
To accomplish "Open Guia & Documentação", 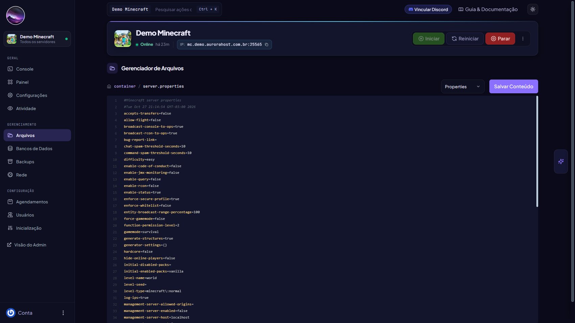I will tap(488, 9).
